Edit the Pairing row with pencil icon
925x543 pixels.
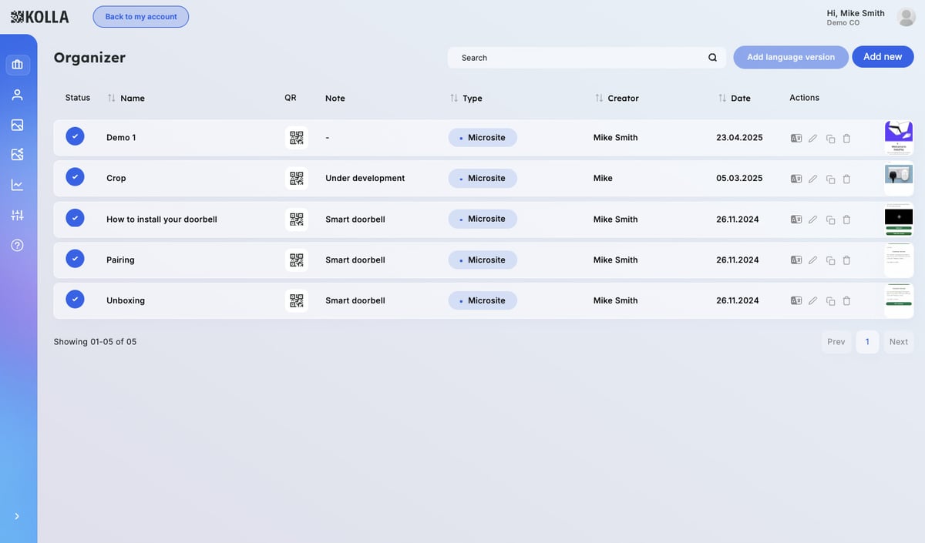[812, 260]
